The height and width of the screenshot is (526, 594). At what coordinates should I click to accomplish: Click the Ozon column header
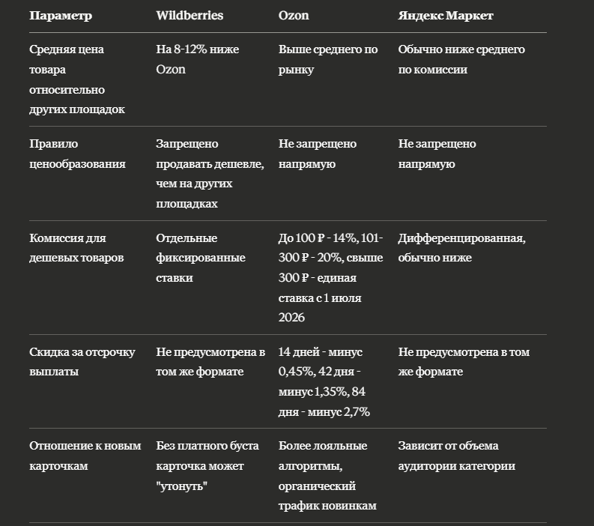[x=294, y=16]
